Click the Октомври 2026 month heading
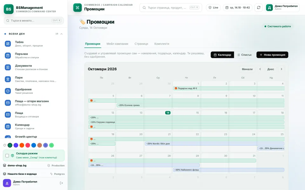 coord(102,69)
